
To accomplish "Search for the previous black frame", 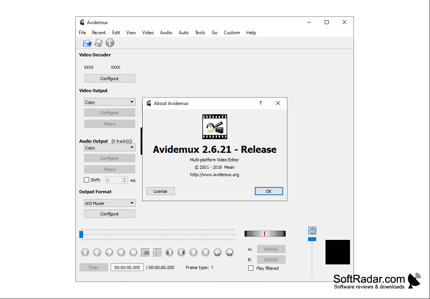I will coord(169,252).
